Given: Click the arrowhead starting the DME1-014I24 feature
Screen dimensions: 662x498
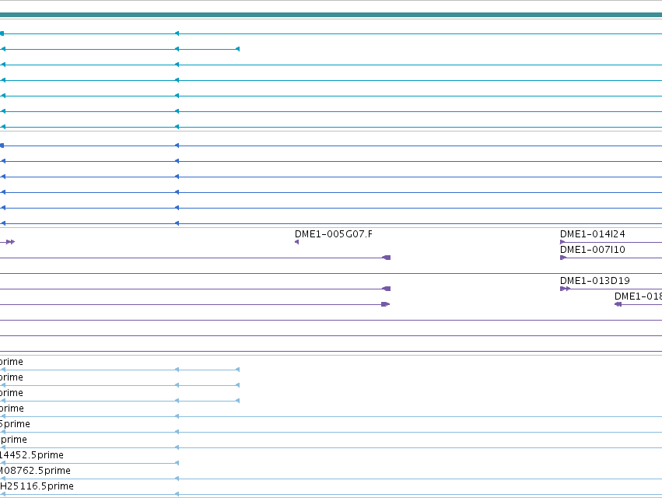Looking at the screenshot, I should tap(562, 242).
